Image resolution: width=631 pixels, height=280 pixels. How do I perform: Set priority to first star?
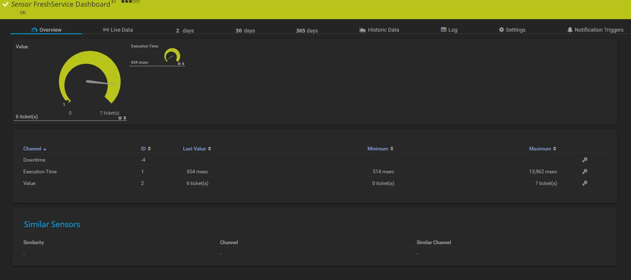tap(123, 2)
